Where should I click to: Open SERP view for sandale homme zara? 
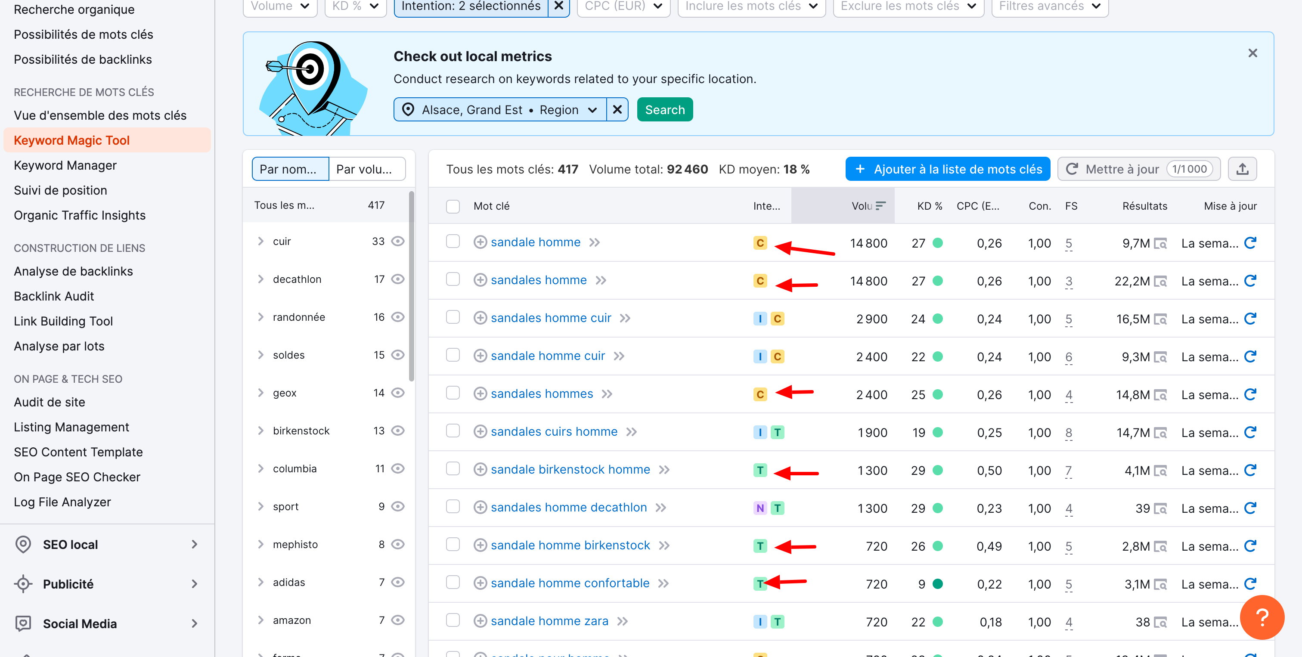1160,622
